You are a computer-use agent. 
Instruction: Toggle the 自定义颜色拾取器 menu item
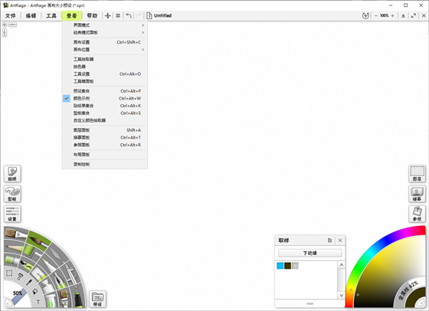point(105,120)
